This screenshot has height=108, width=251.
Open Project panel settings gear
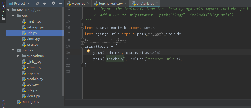(x=53, y=3)
